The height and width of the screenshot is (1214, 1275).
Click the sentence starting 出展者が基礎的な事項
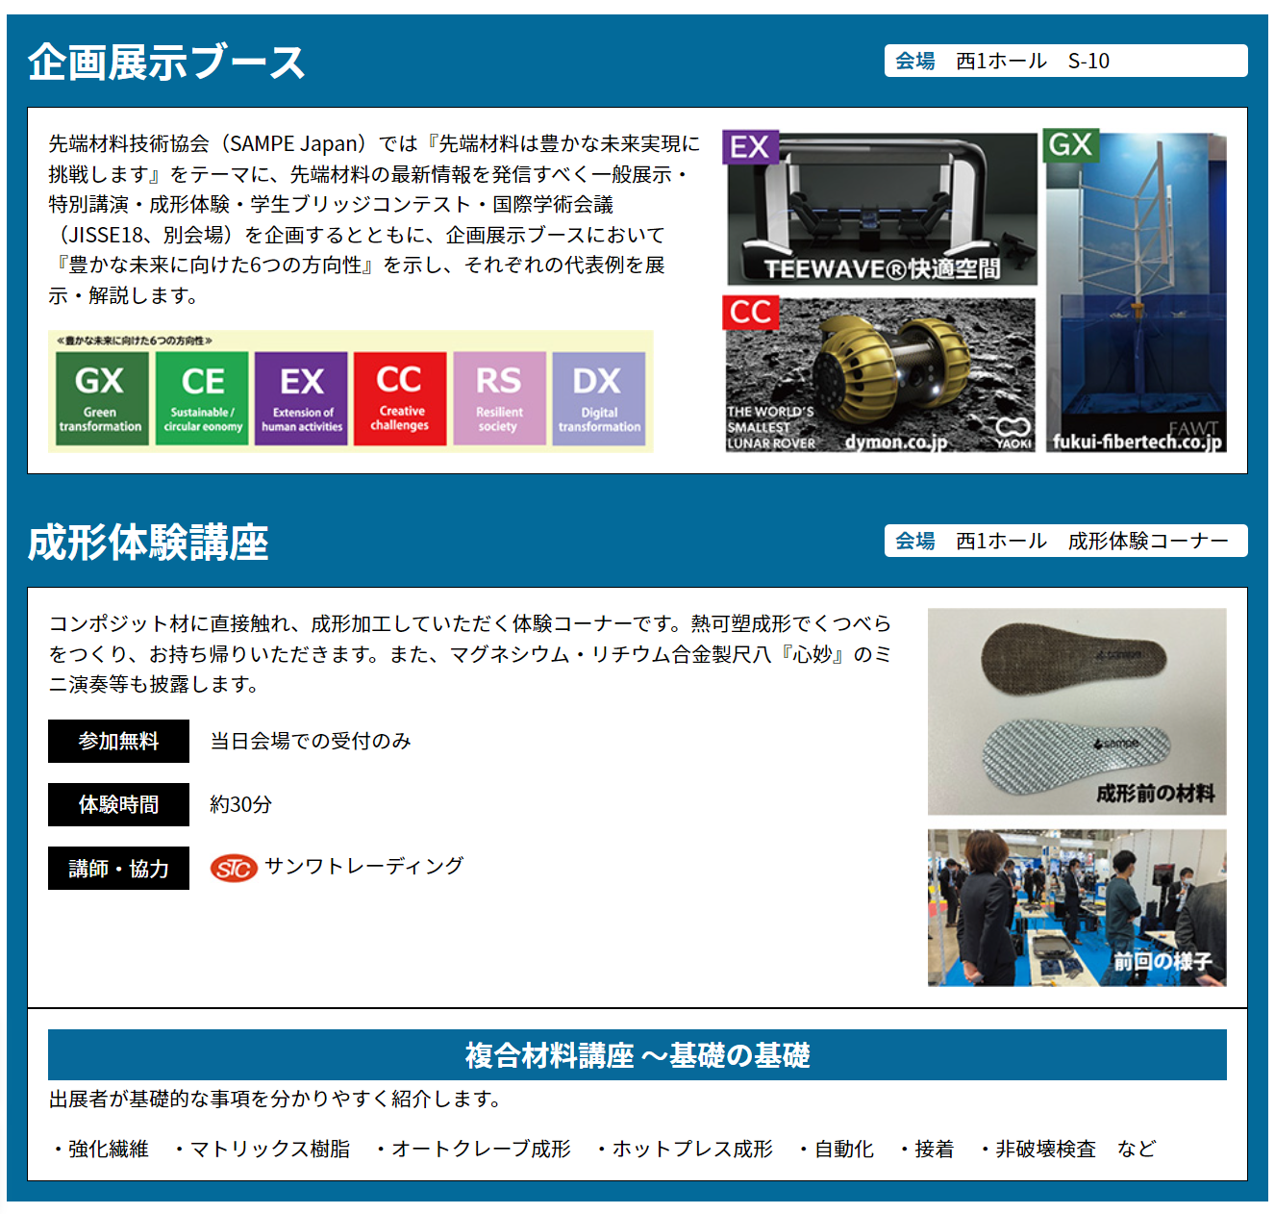click(275, 1099)
